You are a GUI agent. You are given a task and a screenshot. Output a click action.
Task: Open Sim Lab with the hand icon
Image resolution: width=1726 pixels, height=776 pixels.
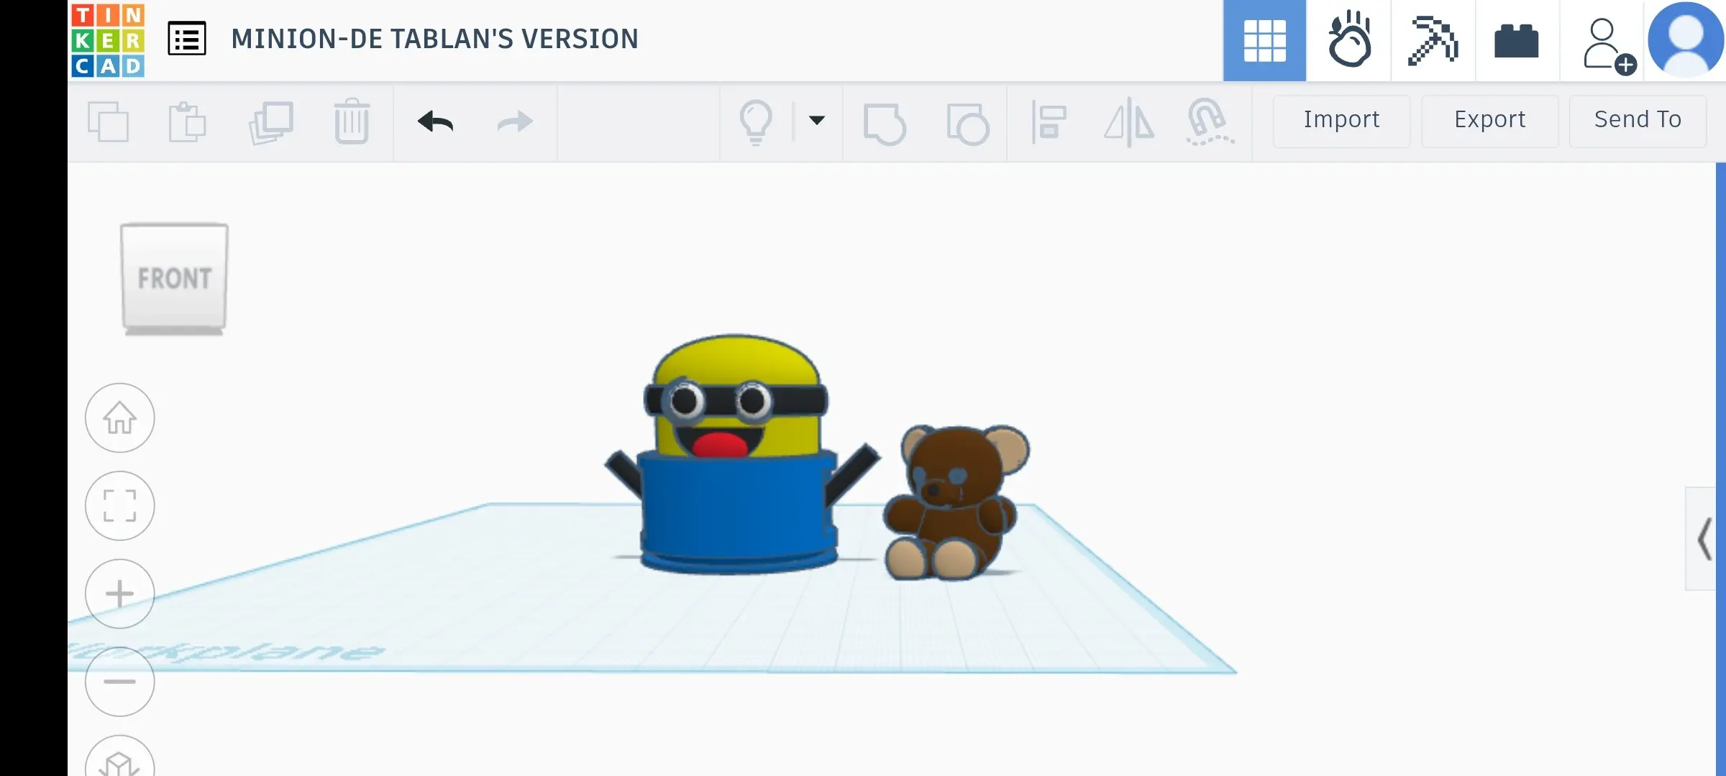tap(1348, 41)
